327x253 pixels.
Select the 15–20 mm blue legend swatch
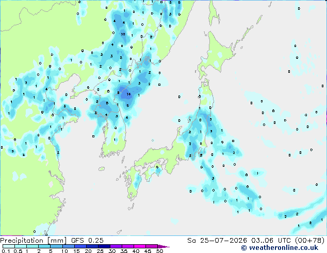(x=80, y=246)
